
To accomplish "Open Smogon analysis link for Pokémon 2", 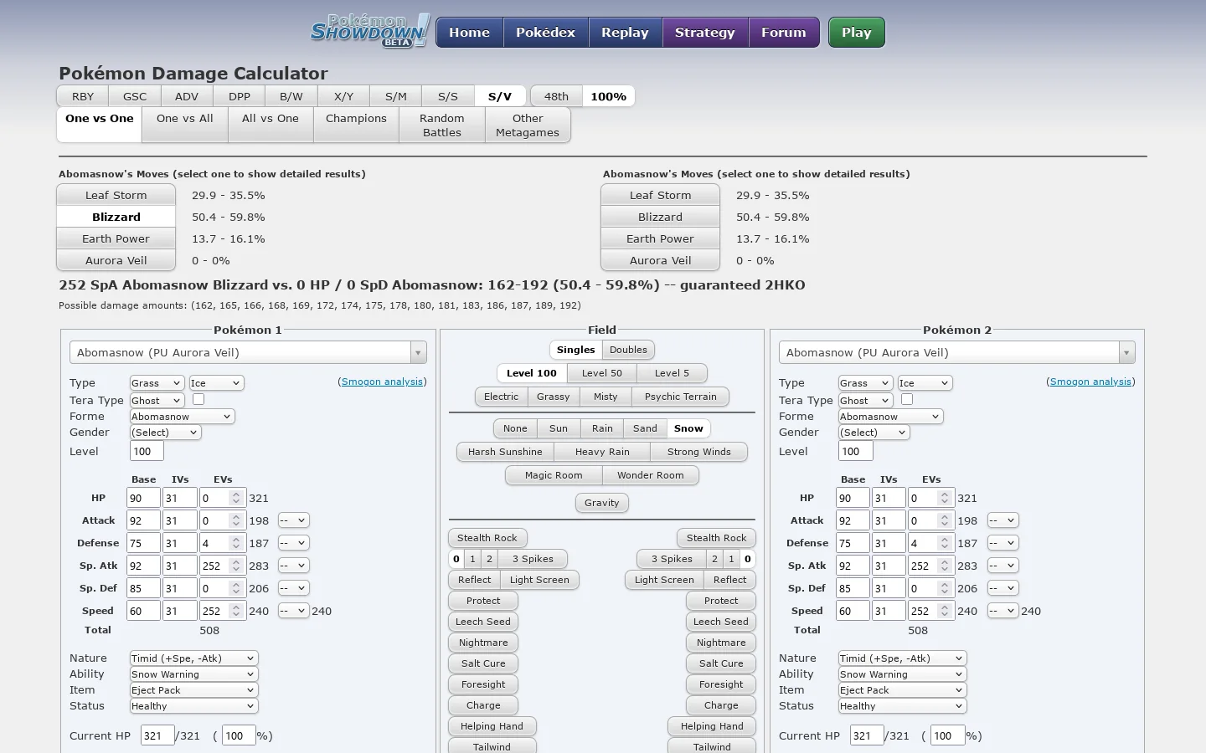I will click(x=1091, y=382).
